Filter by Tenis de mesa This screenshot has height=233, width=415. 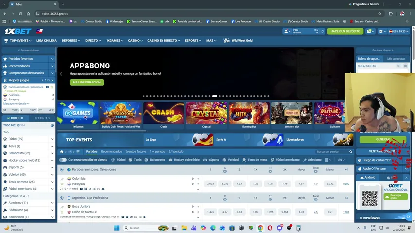click(254, 160)
